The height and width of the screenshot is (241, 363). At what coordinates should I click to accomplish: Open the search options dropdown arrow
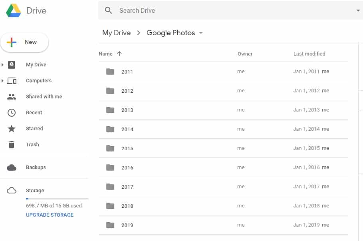click(x=358, y=10)
